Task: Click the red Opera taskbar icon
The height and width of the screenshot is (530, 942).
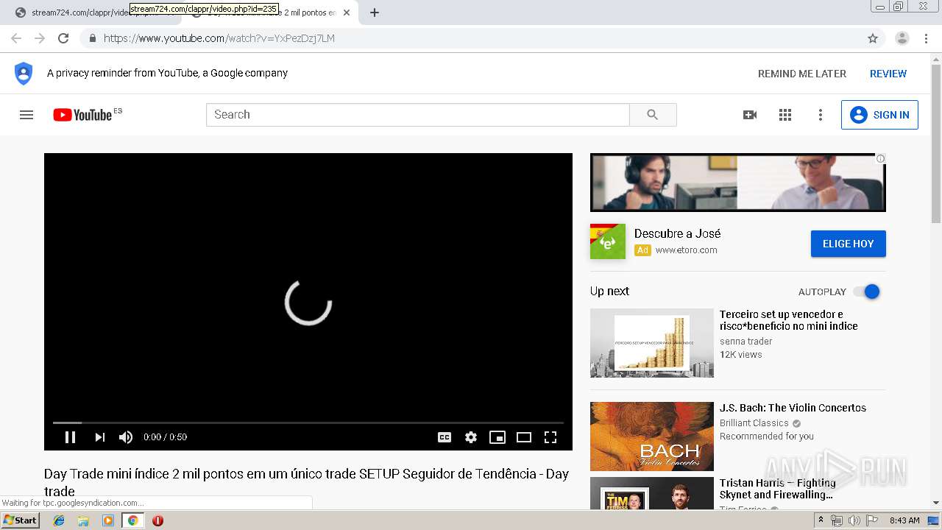Action: click(157, 520)
